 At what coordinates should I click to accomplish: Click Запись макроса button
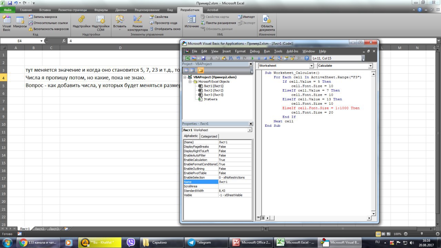43,17
